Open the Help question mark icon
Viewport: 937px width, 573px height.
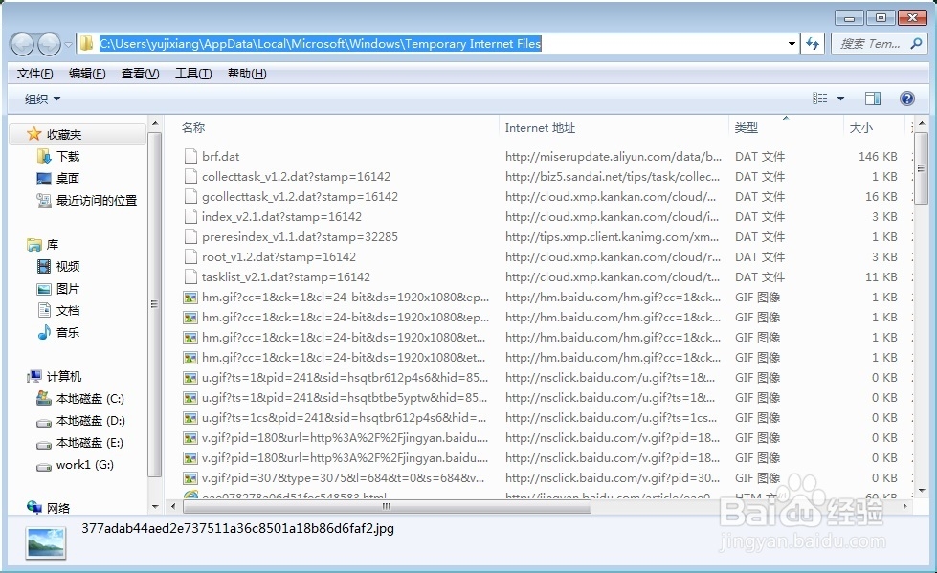[907, 99]
